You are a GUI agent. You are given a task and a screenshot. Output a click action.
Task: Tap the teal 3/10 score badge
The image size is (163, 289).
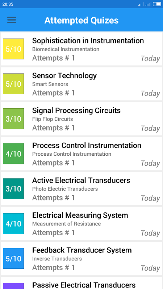click(13, 189)
